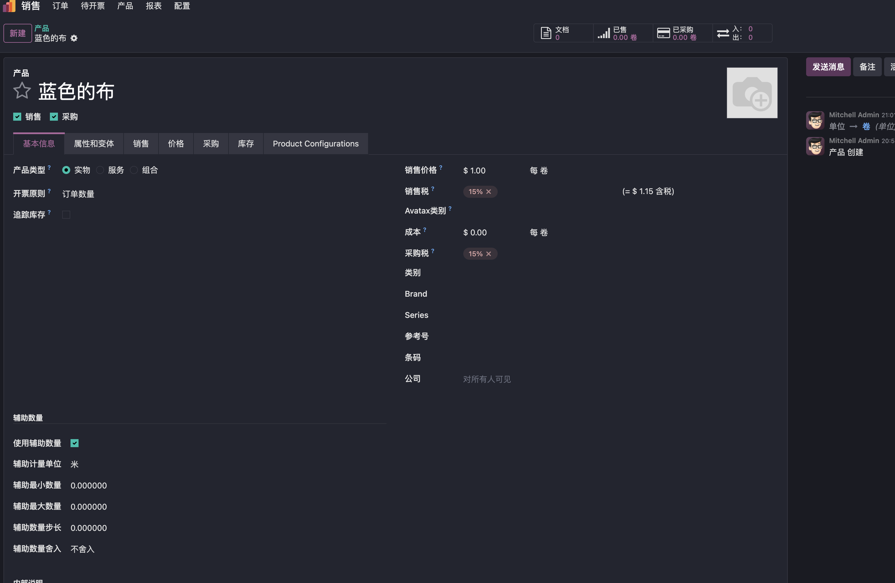Open the 公司 dropdown field

pyautogui.click(x=620, y=379)
